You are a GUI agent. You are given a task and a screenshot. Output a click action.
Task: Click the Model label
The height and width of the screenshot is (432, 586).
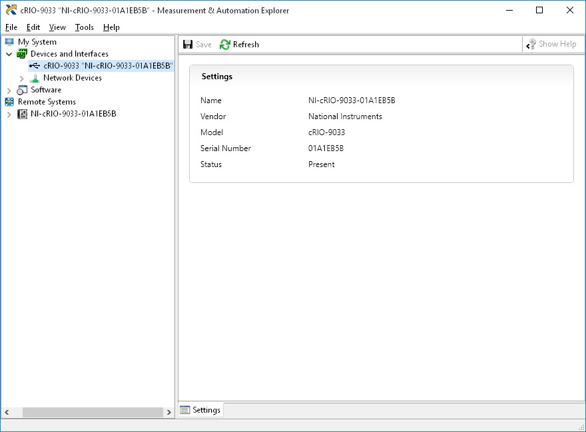click(212, 132)
